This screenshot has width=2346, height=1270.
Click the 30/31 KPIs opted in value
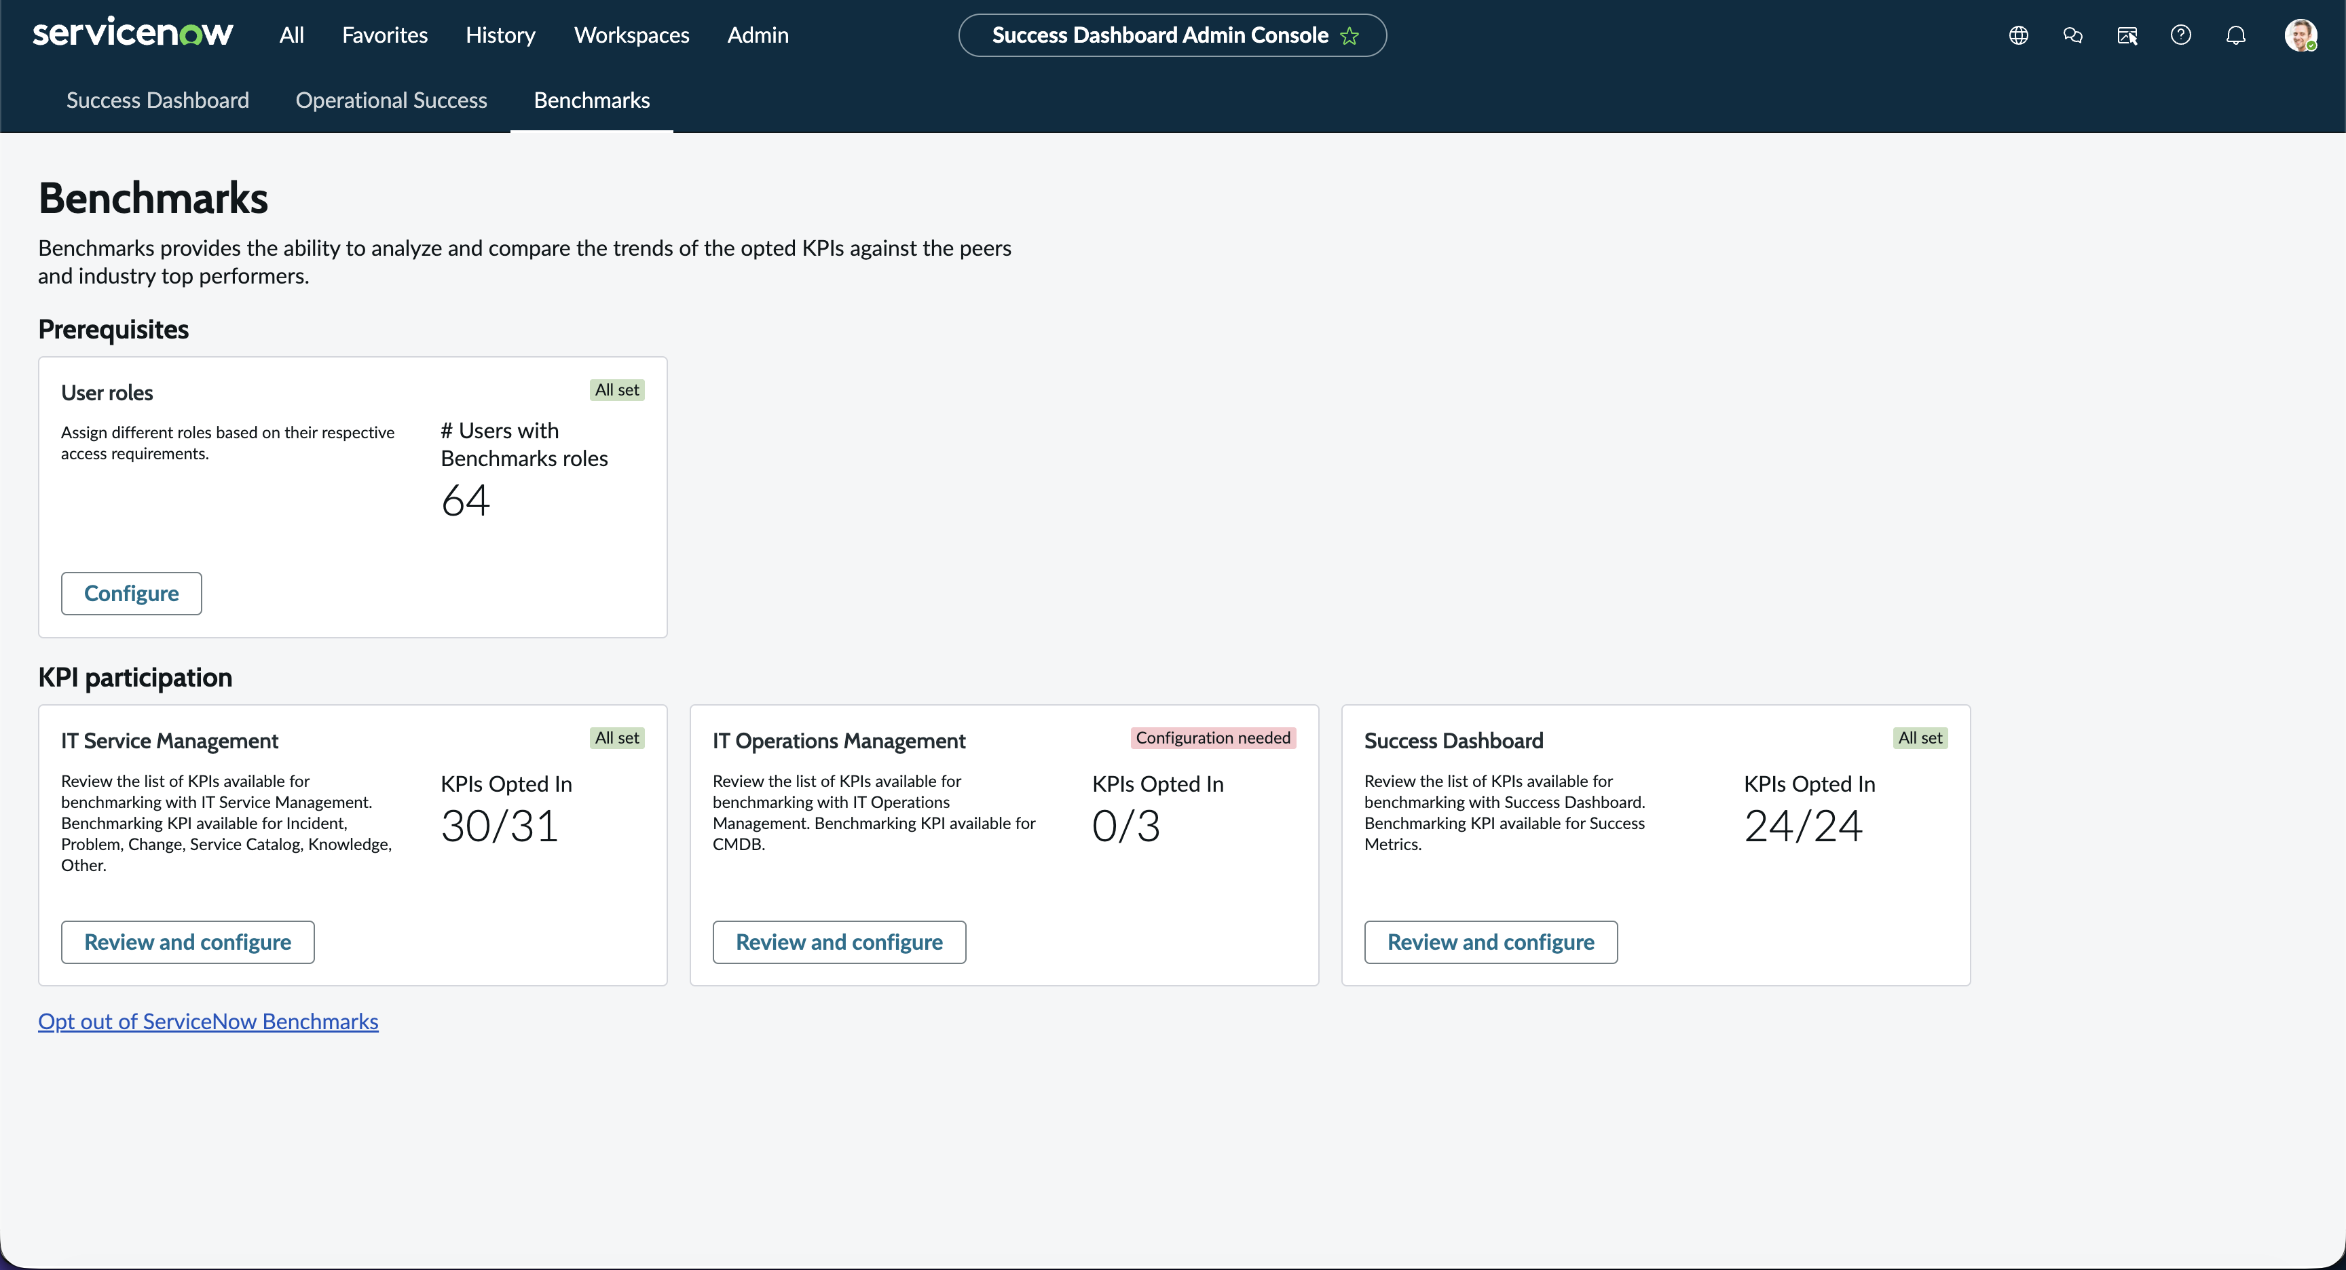500,826
